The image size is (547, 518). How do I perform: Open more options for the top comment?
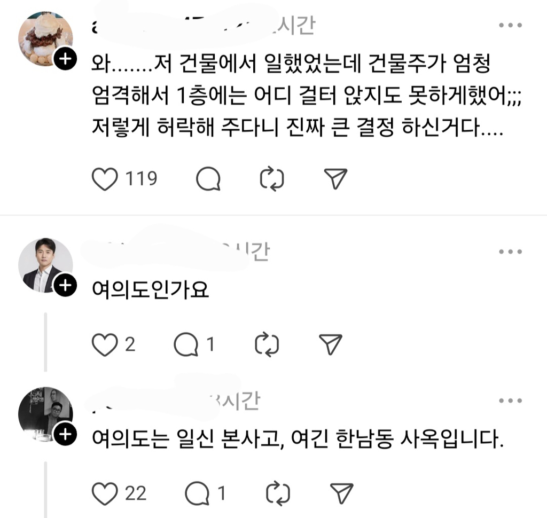click(x=510, y=25)
